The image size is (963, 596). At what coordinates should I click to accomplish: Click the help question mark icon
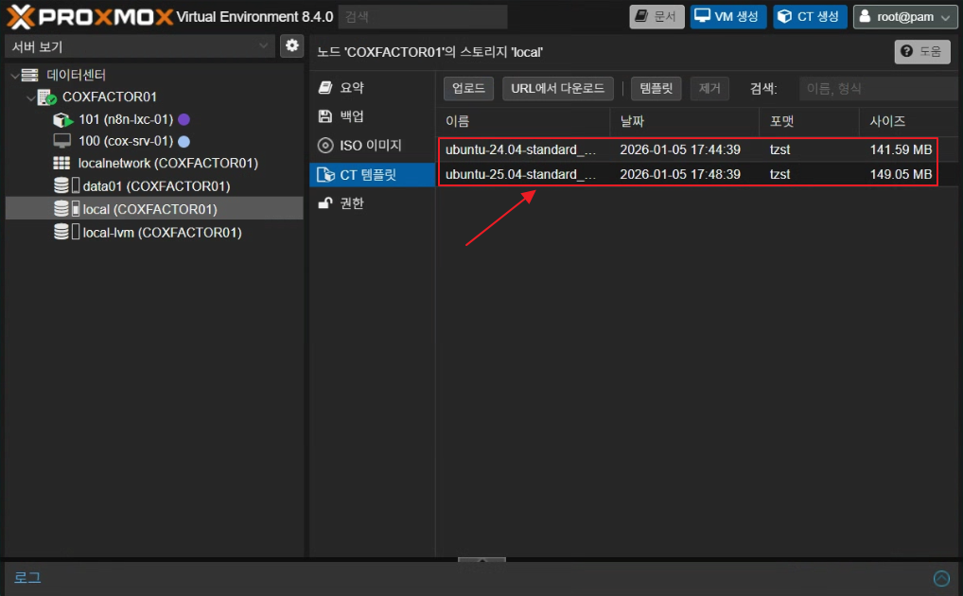pyautogui.click(x=906, y=52)
